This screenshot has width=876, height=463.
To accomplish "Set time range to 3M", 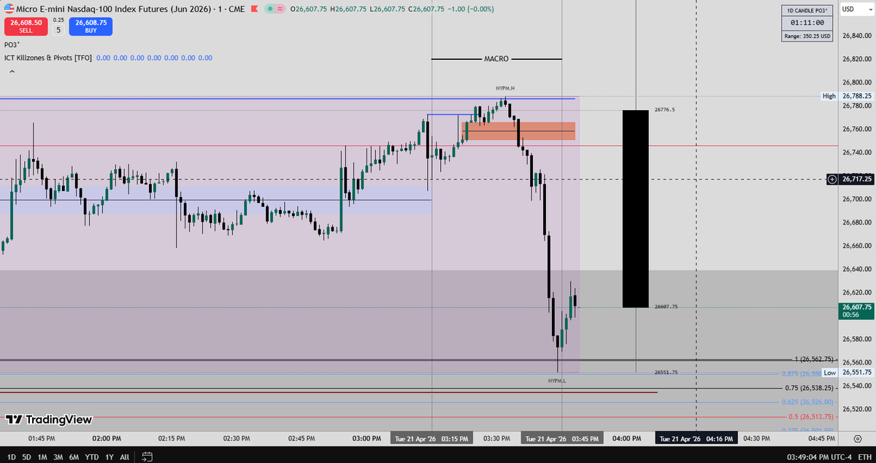I will (x=58, y=456).
